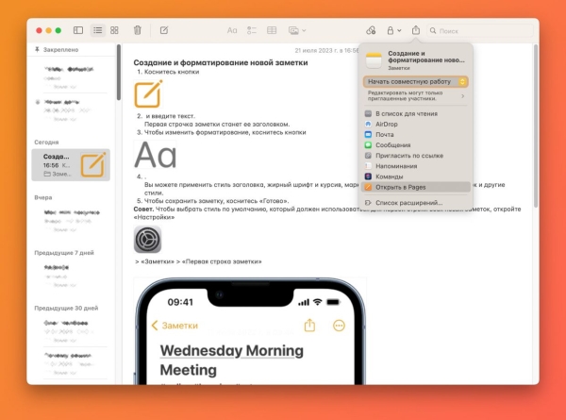This screenshot has width=566, height=420.
Task: Send the note to Напоминания
Action: [x=415, y=166]
